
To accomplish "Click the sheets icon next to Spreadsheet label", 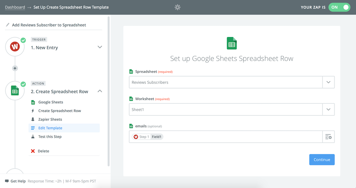I will coord(131,71).
